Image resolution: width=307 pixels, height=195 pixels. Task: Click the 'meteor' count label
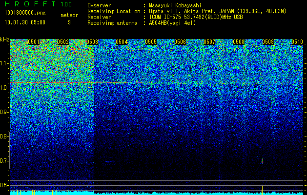(69, 15)
